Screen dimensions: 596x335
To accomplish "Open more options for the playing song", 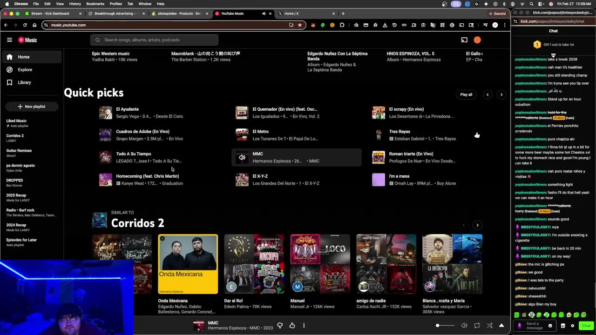I will coord(304,326).
